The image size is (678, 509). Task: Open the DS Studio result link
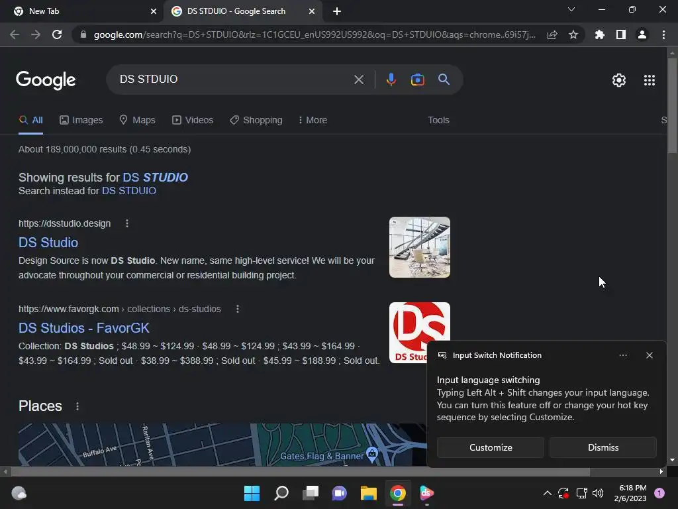click(x=48, y=243)
